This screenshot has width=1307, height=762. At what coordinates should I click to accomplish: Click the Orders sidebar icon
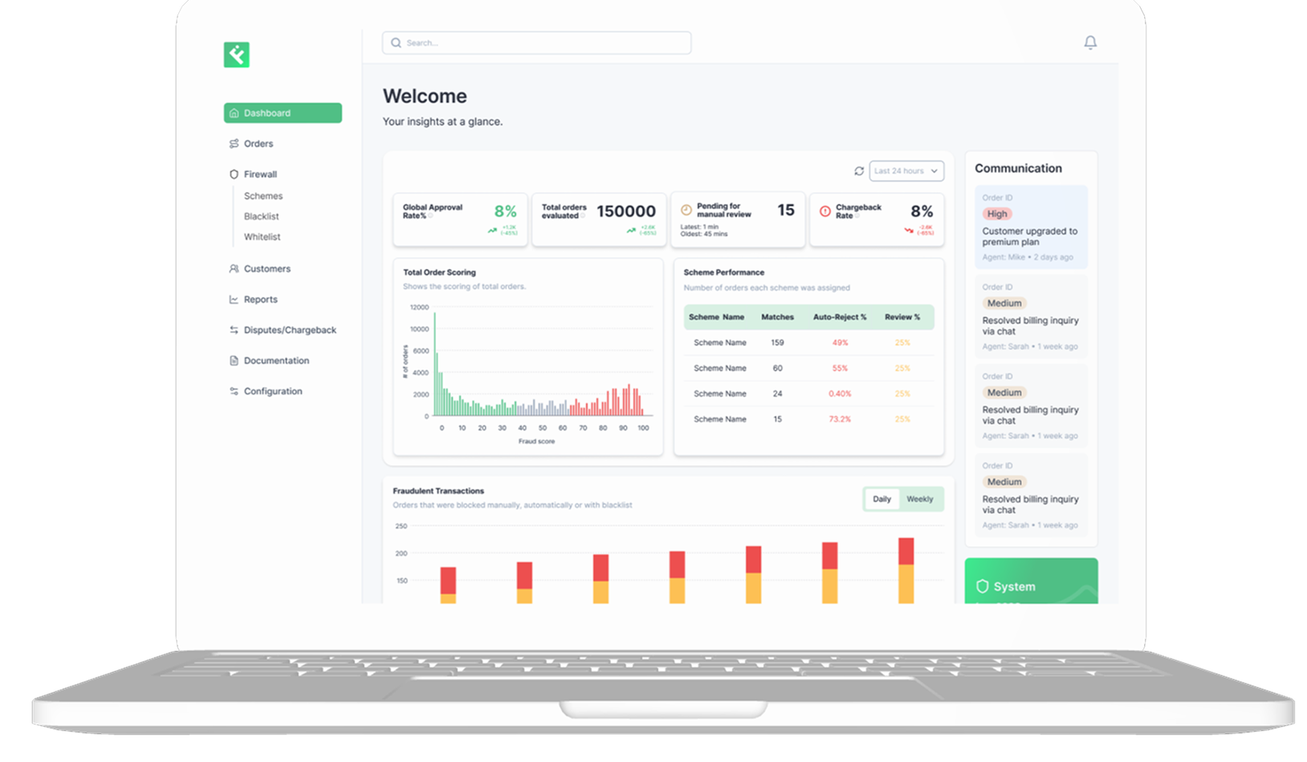[x=234, y=144]
